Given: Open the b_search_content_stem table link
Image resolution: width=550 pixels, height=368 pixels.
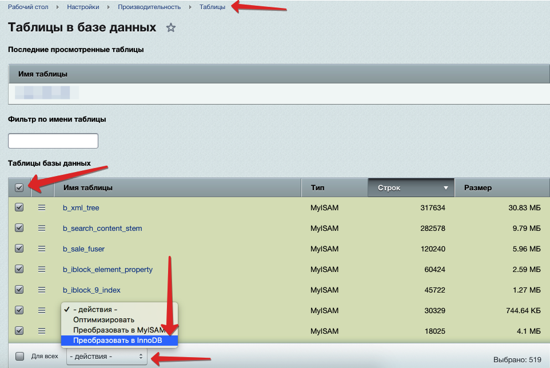Looking at the screenshot, I should (102, 229).
